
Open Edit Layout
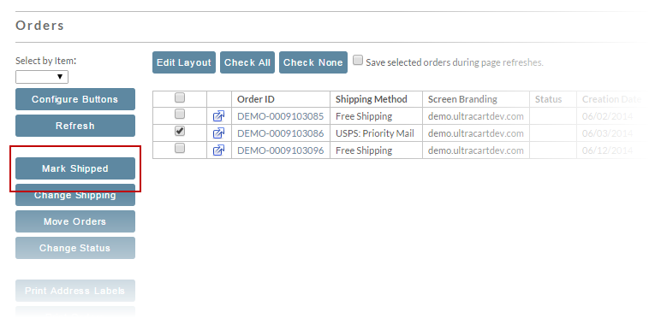[x=184, y=62]
